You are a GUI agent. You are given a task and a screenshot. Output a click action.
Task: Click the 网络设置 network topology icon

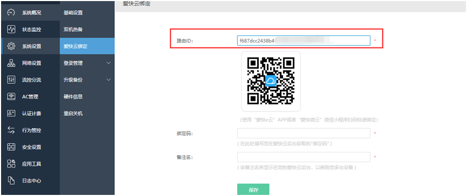(x=11, y=63)
